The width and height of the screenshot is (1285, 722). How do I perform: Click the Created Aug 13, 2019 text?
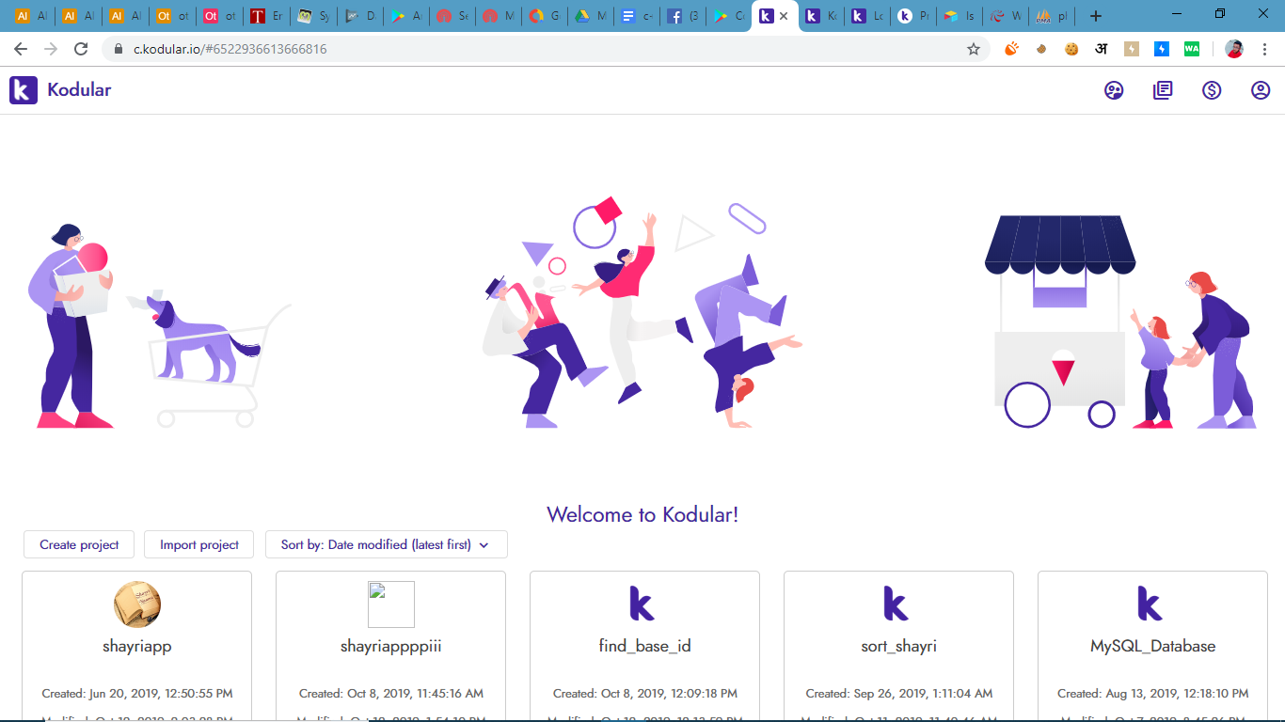1153,694
